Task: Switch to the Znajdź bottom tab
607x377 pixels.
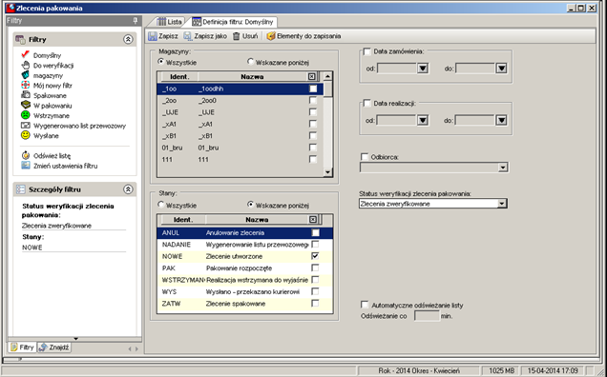Action: coord(54,347)
